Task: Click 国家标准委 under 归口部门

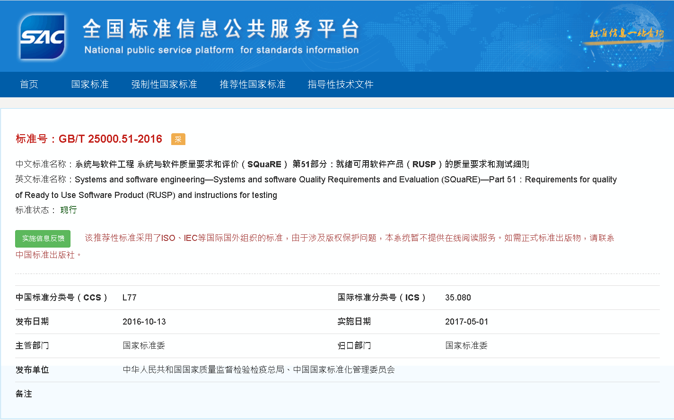Action: (x=466, y=346)
